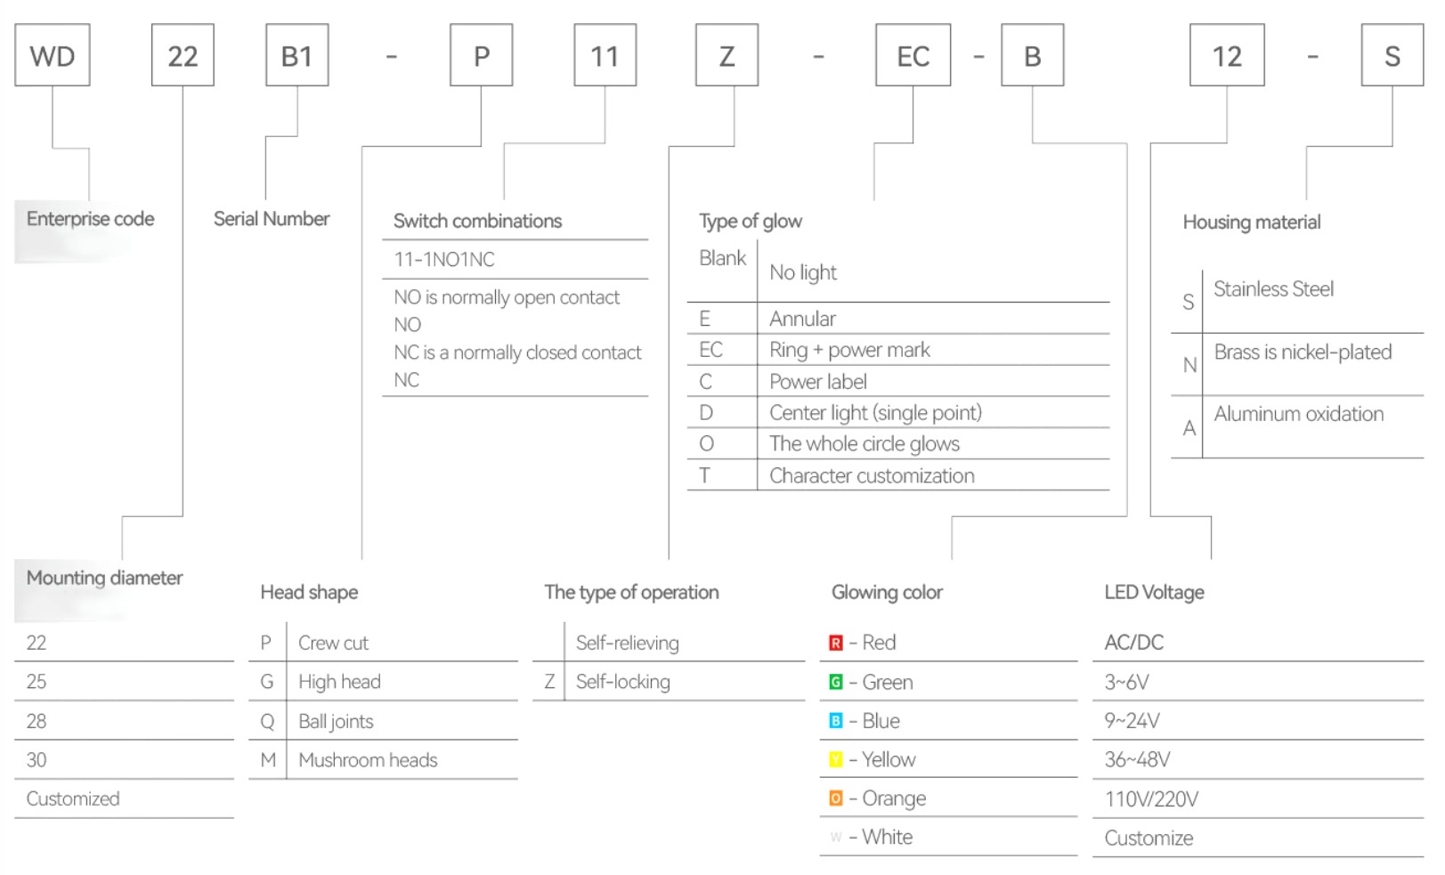Click the red R color icon

[x=835, y=643]
